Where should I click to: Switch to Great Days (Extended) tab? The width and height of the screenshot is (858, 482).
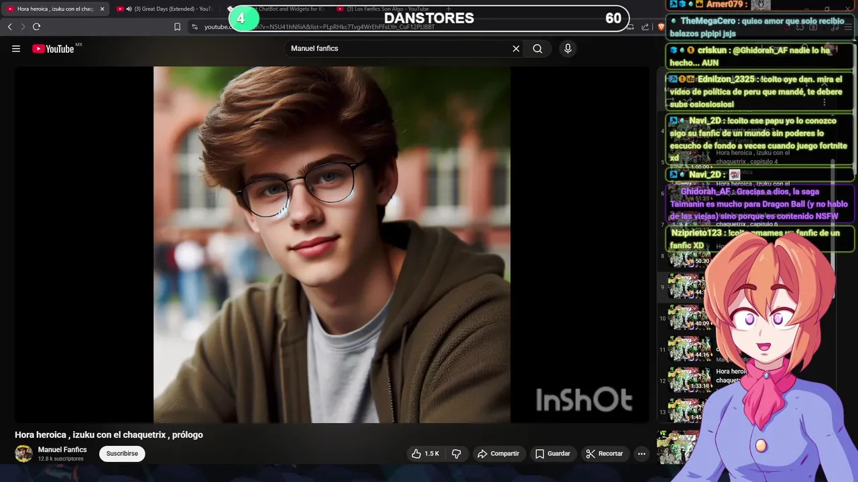click(164, 9)
